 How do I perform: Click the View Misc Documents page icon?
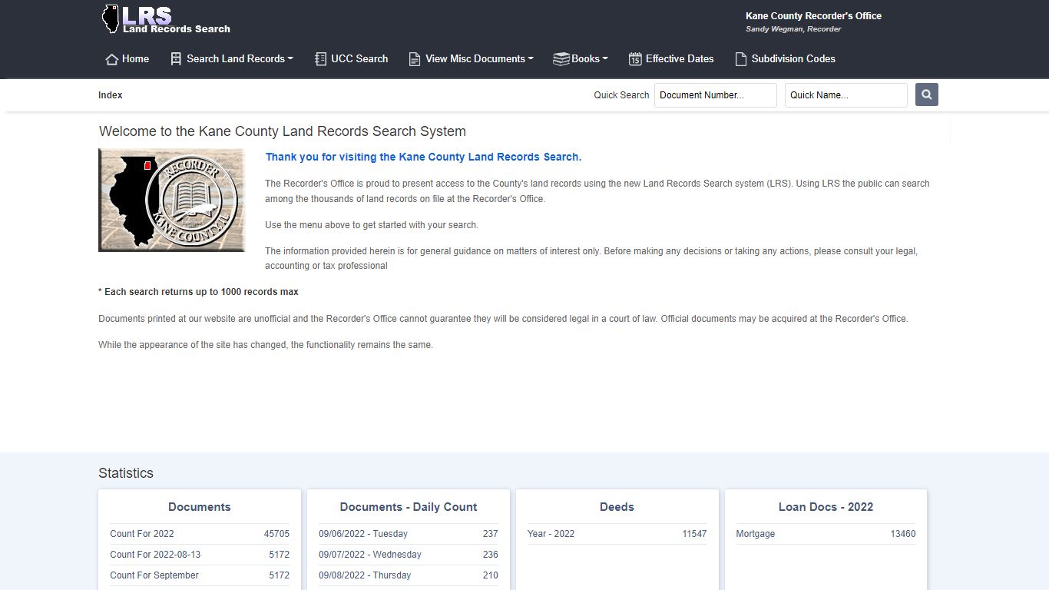click(415, 59)
